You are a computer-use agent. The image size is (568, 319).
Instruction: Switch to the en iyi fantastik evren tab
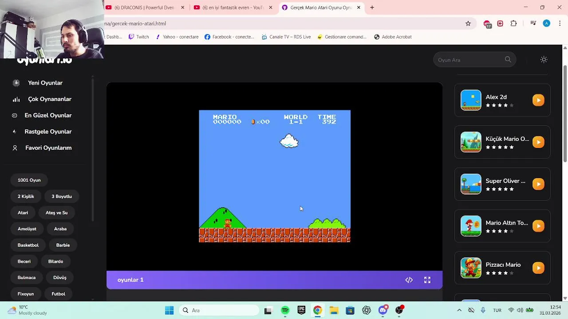(x=233, y=8)
